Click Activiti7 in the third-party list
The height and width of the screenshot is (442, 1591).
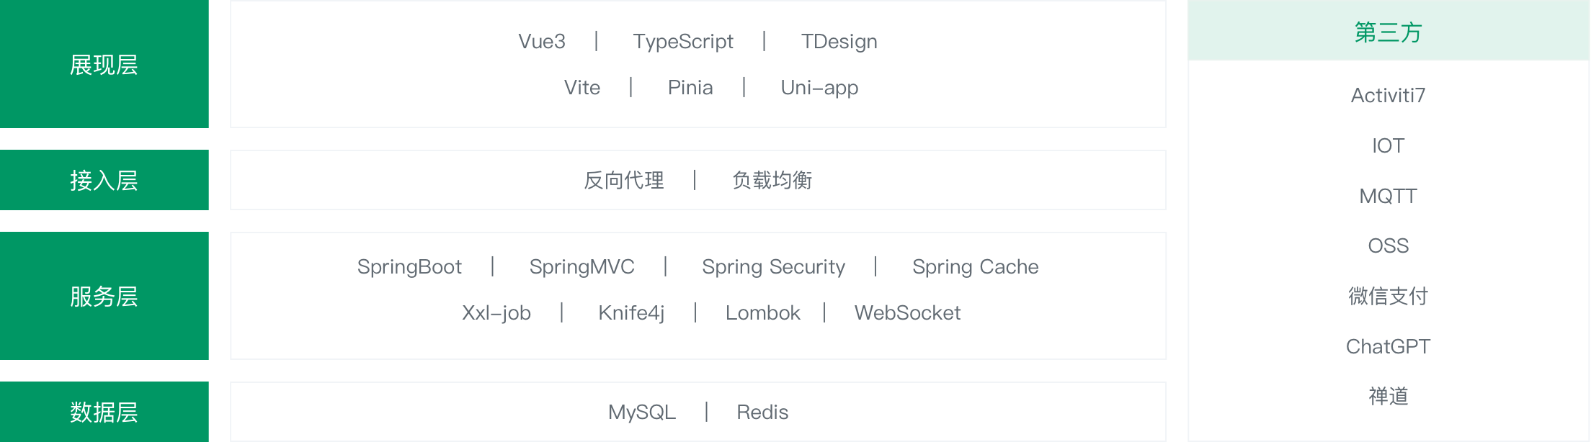point(1388,96)
